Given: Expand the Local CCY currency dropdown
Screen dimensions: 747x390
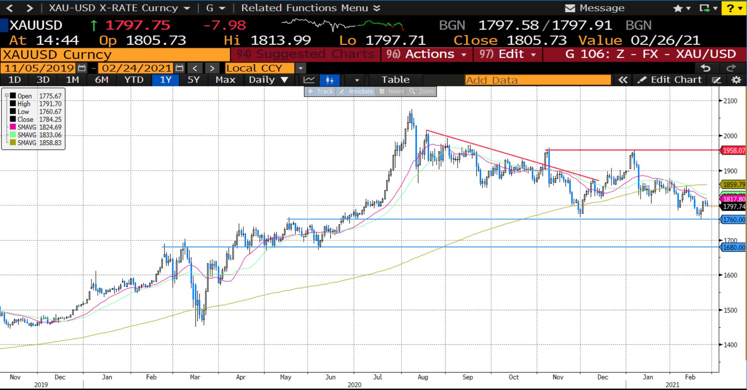Looking at the screenshot, I should [300, 68].
